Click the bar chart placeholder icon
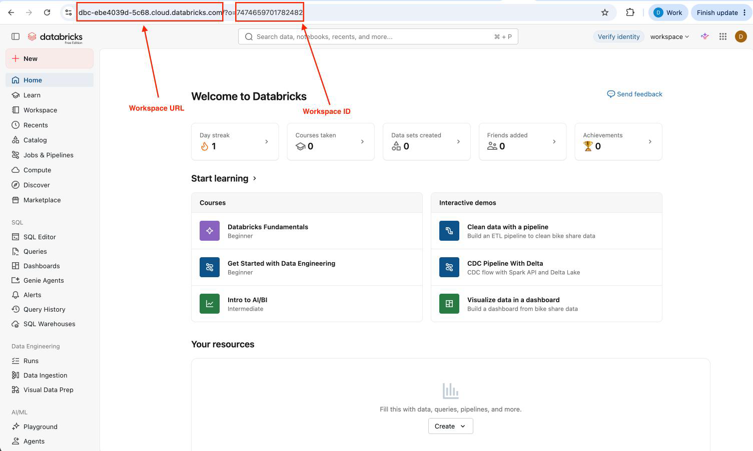This screenshot has width=753, height=451. point(451,391)
